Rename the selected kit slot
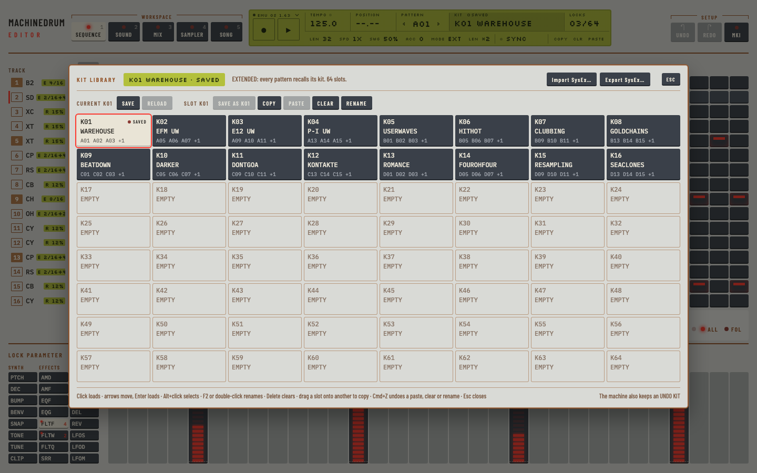757x473 pixels. click(356, 103)
